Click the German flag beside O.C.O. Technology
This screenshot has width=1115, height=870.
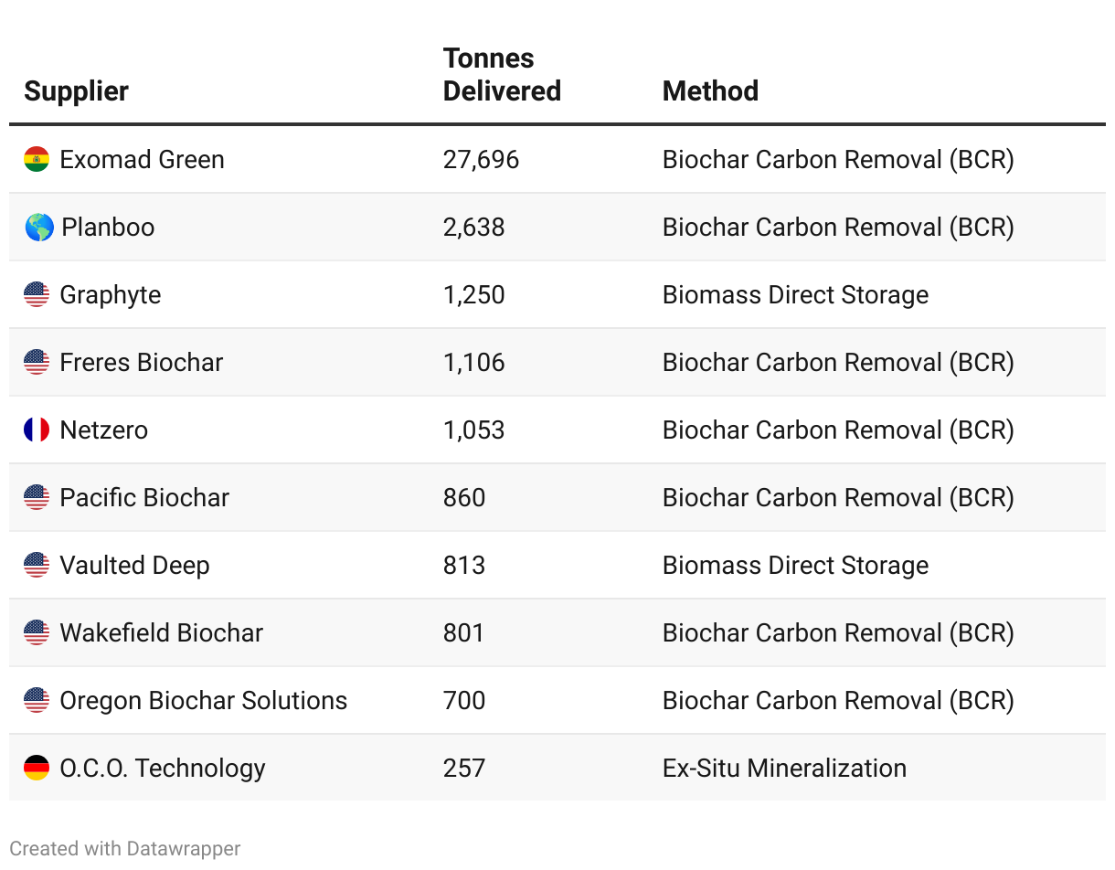click(x=37, y=768)
